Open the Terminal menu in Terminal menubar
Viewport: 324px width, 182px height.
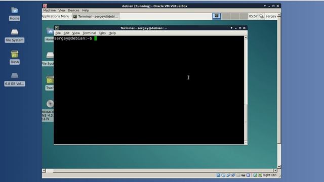click(89, 33)
